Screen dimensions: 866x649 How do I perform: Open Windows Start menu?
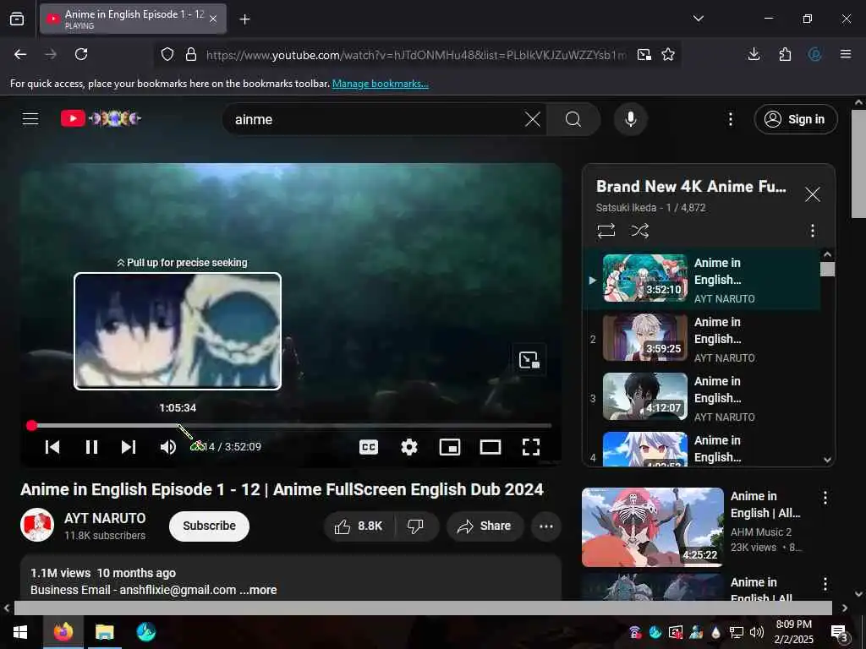(20, 632)
